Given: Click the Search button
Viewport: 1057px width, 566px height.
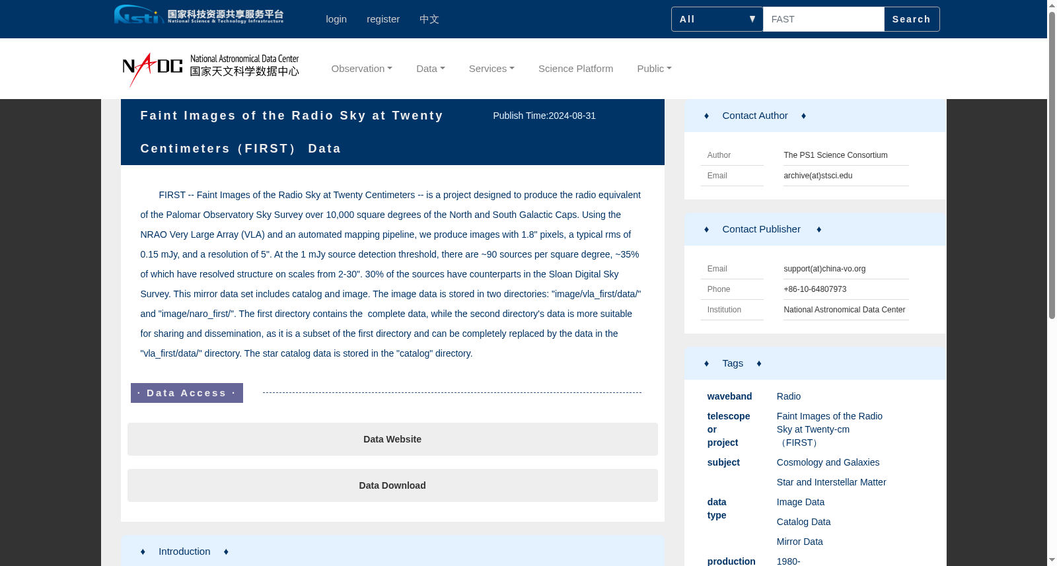Looking at the screenshot, I should click(912, 19).
